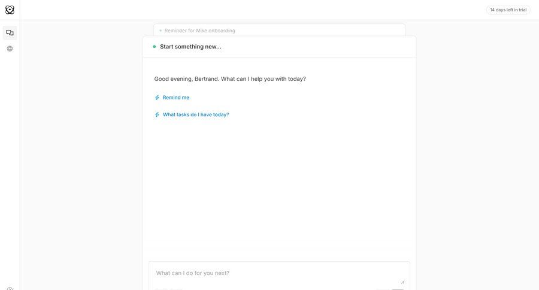Click the lightning icon beside What tasks
Image resolution: width=539 pixels, height=290 pixels.
coord(158,114)
